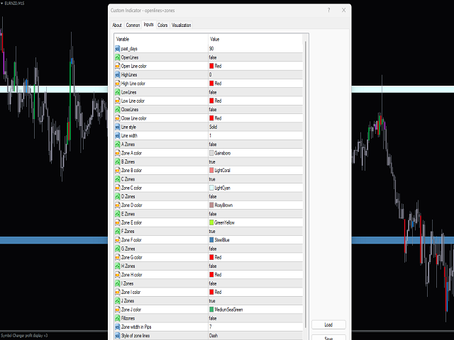This screenshot has height=340, width=454.
Task: Open the Line style Solid dropdown
Action: [255, 127]
